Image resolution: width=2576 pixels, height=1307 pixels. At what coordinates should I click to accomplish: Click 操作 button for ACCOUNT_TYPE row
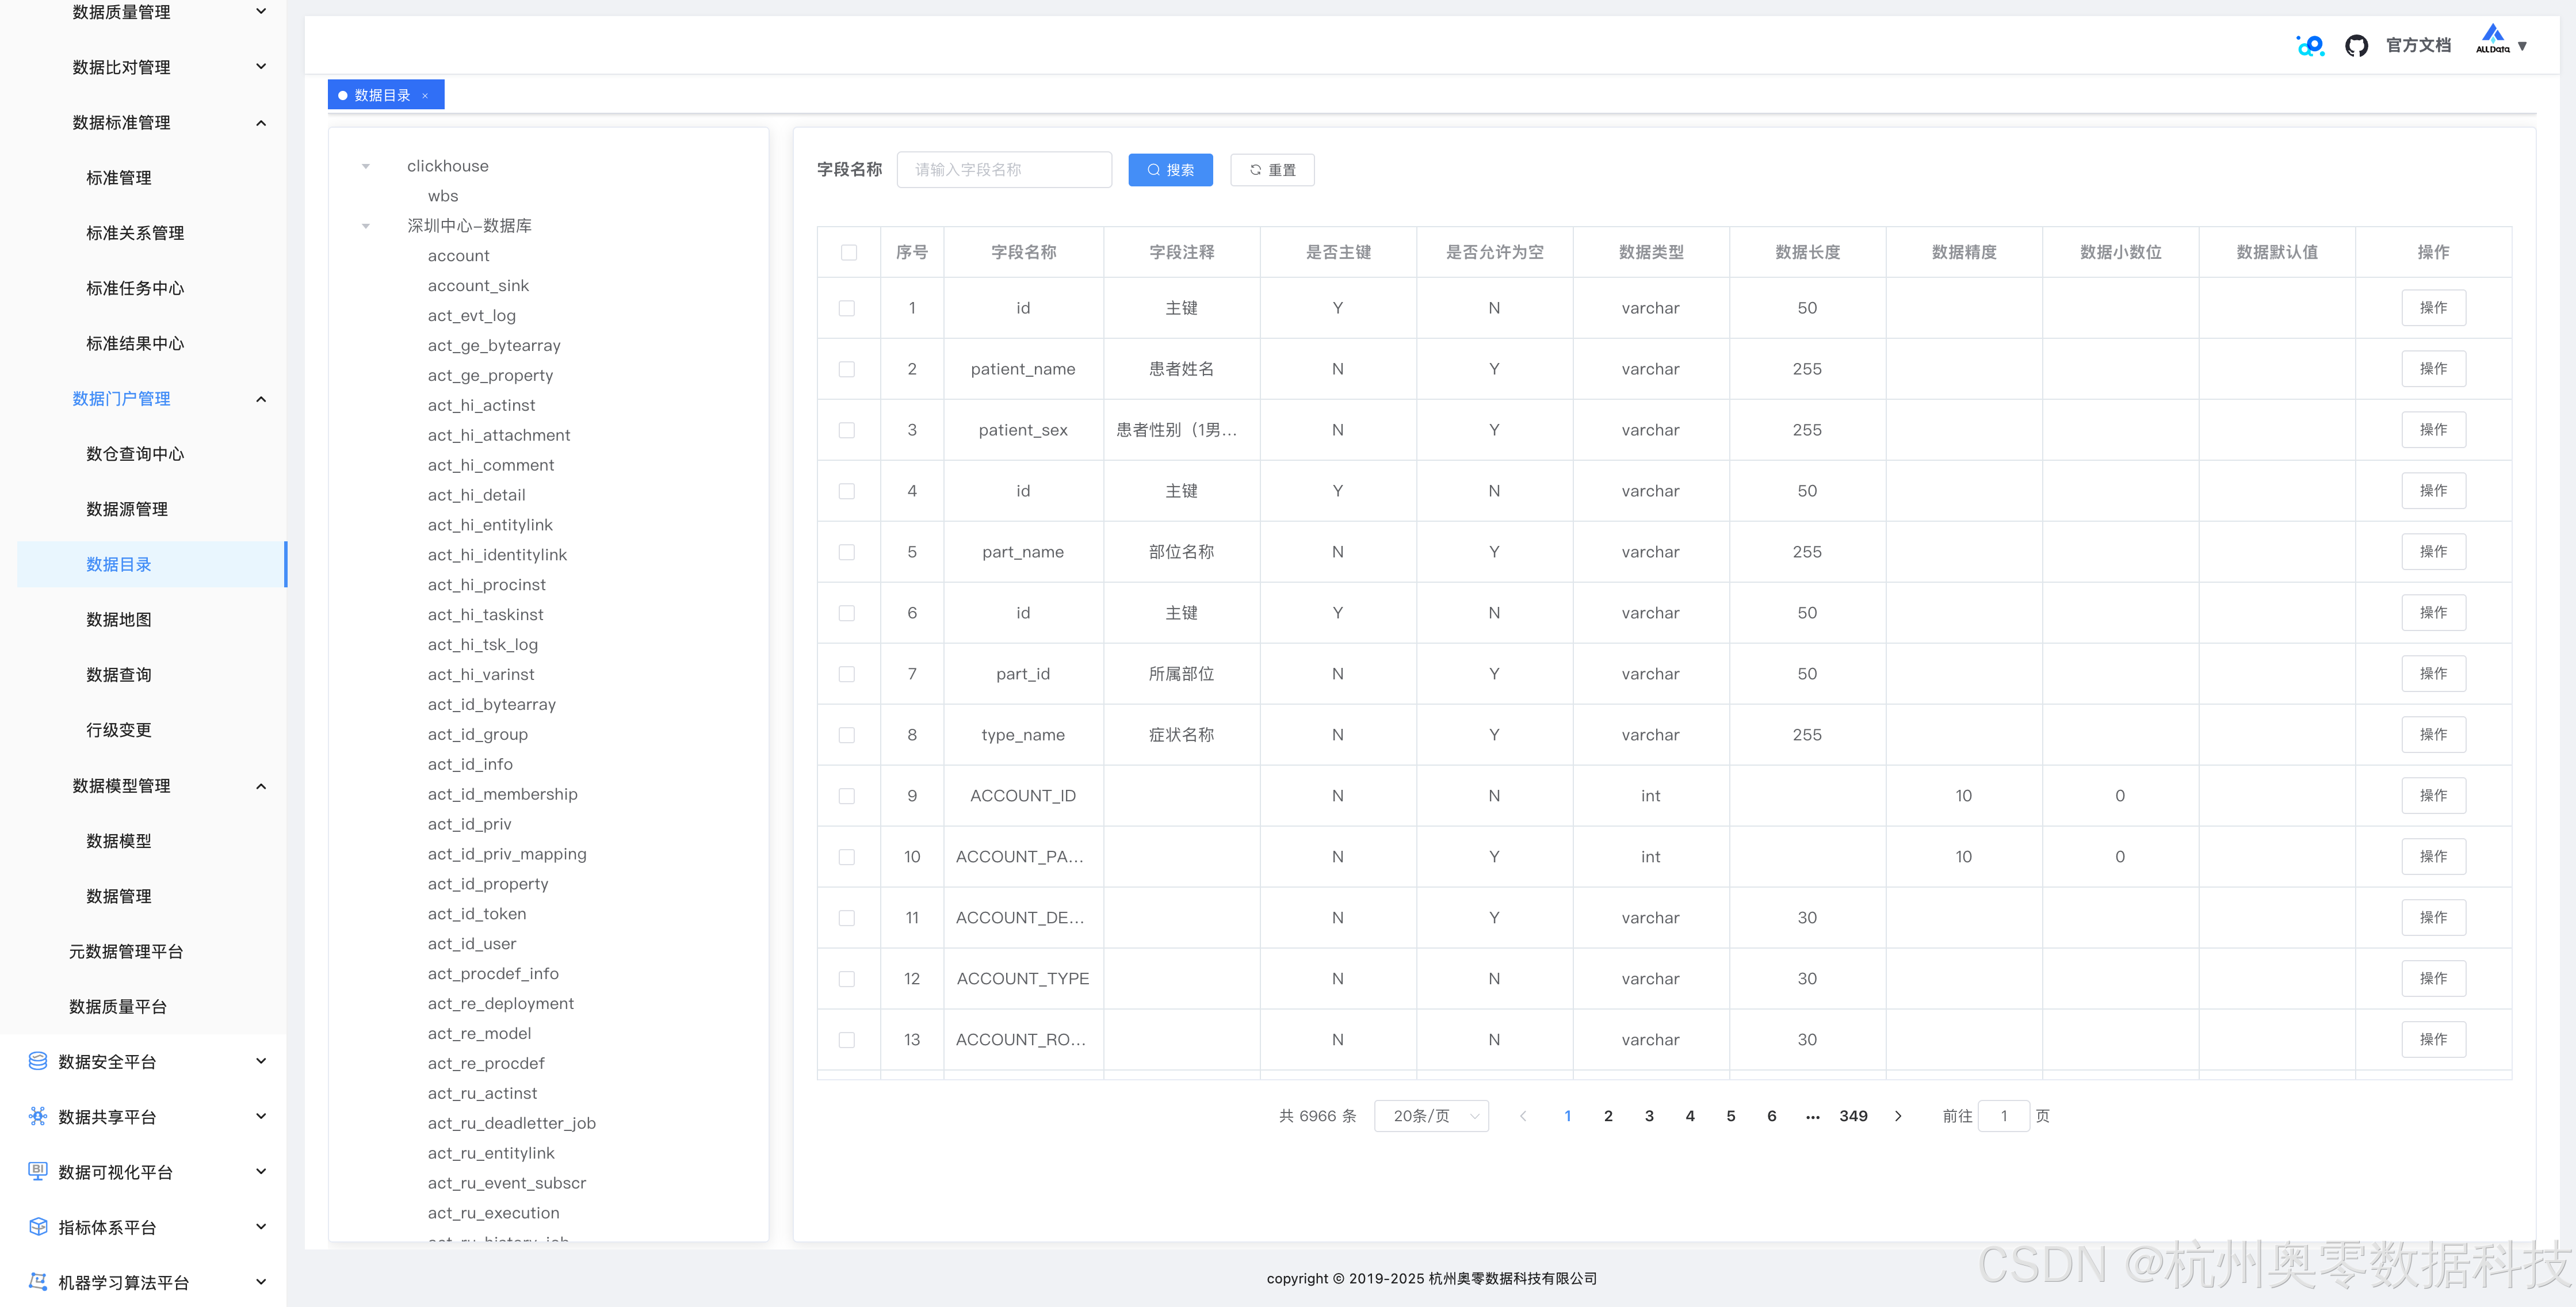click(2433, 979)
